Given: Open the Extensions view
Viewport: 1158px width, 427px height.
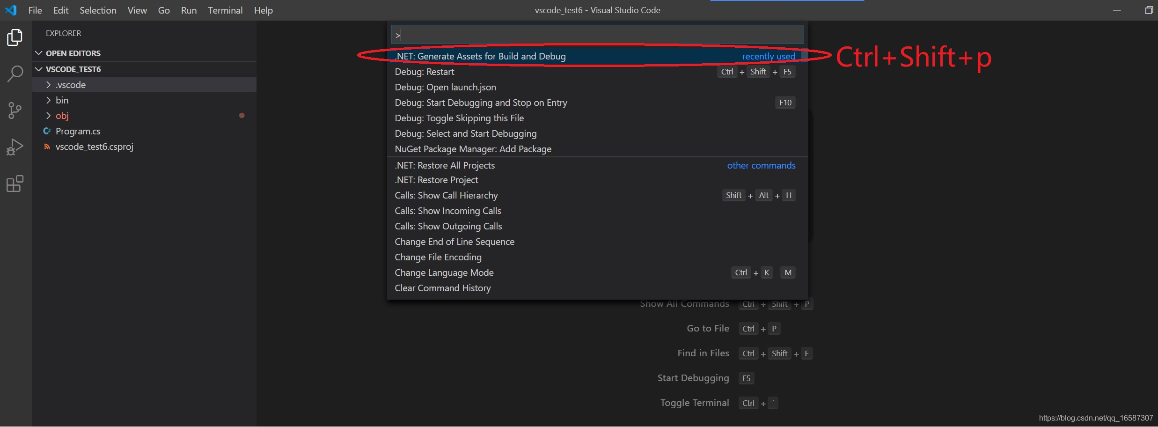Looking at the screenshot, I should tap(15, 184).
